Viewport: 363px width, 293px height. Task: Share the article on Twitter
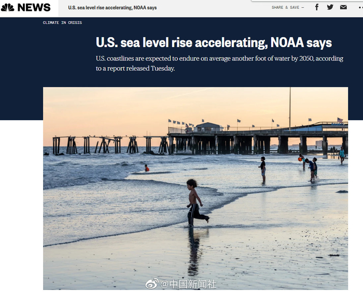[330, 7]
